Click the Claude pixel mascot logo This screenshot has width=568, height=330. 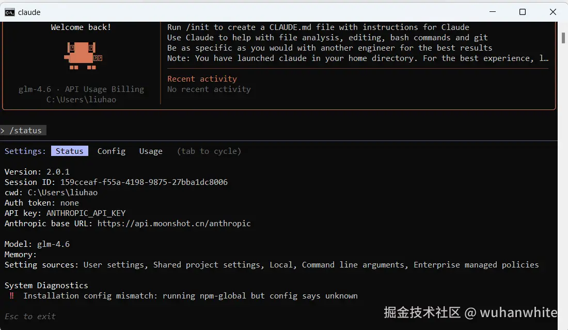click(x=83, y=56)
